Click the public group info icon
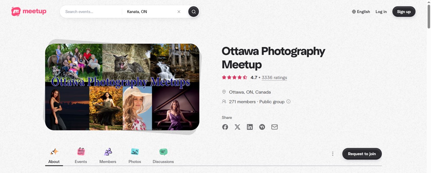This screenshot has height=173, width=431. [288, 101]
